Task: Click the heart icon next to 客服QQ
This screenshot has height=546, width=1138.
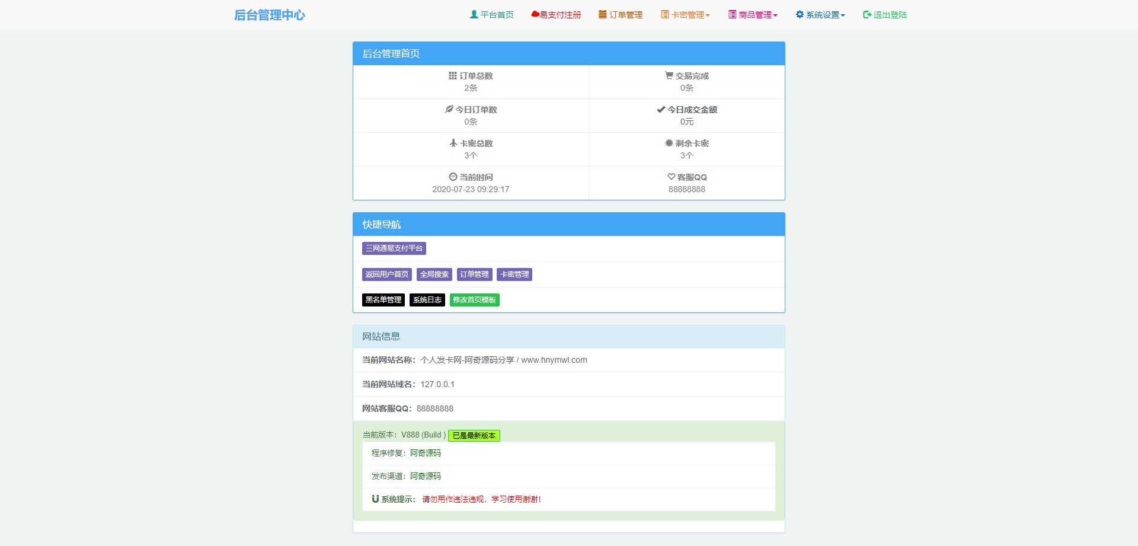Action: coord(672,177)
